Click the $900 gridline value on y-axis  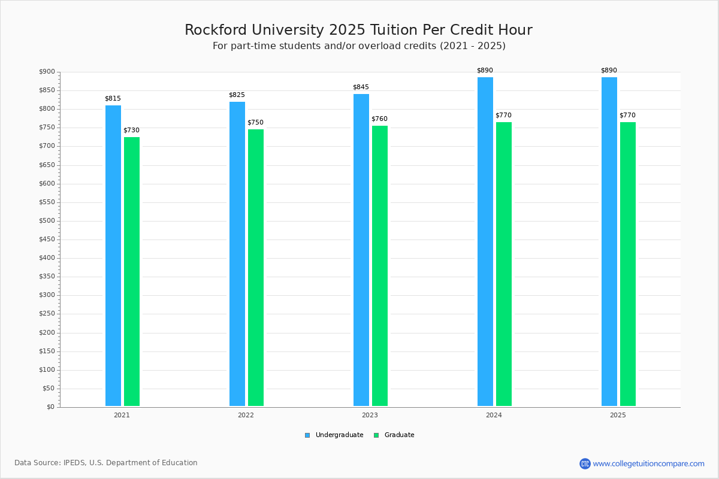pos(48,71)
